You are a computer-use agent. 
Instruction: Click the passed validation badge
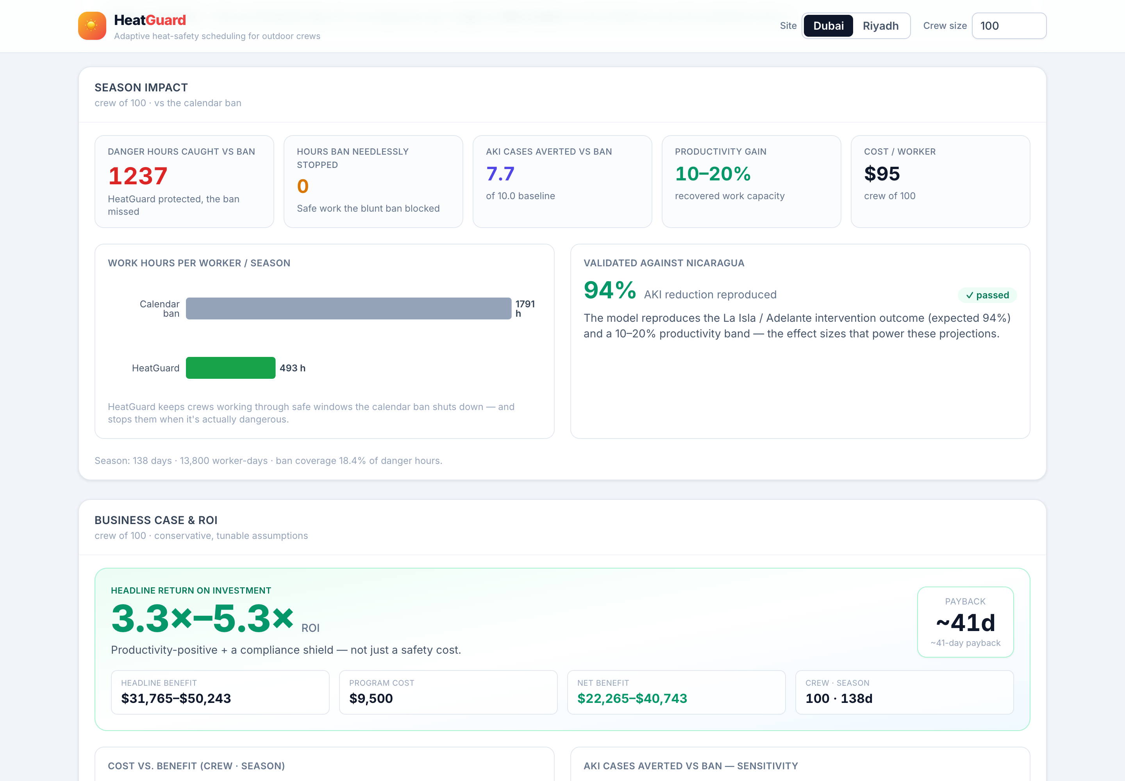pos(987,295)
